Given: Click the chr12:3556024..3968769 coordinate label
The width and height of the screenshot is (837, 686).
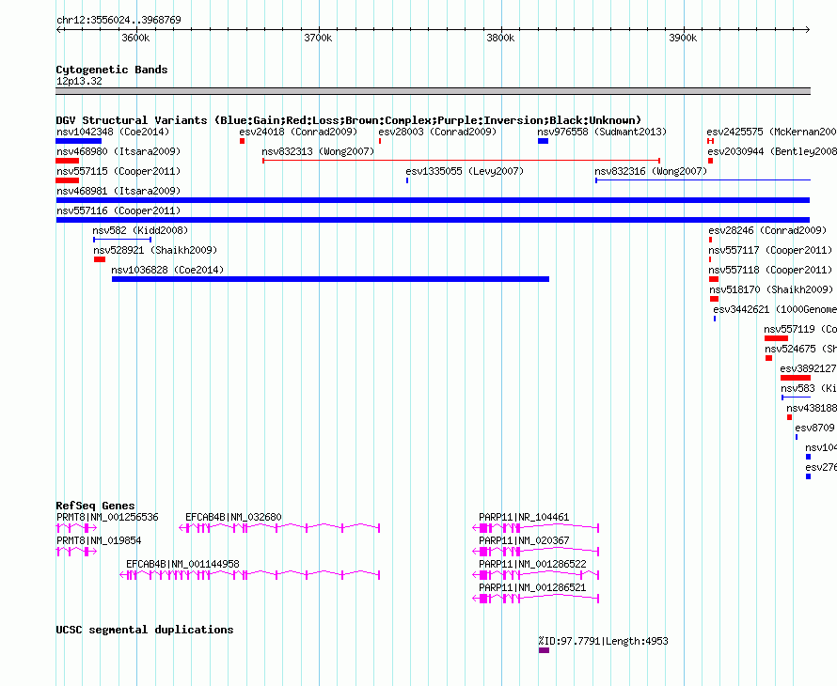Looking at the screenshot, I should [x=118, y=20].
